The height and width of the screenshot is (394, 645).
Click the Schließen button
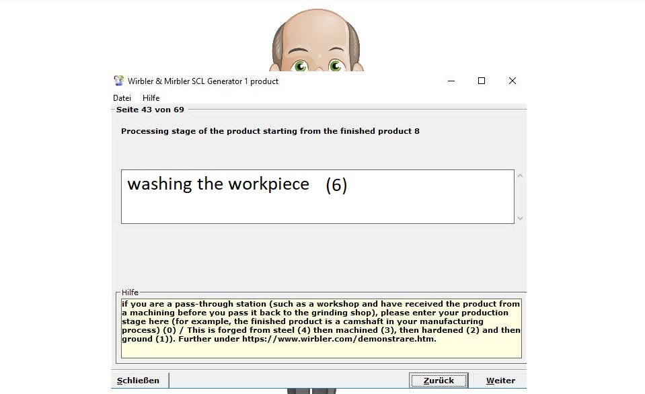click(x=139, y=381)
